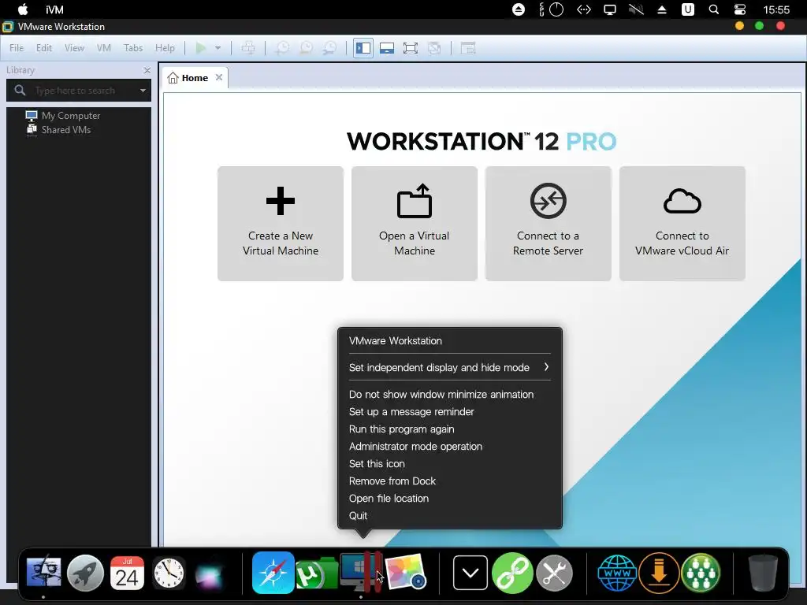The width and height of the screenshot is (807, 605).
Task: Click Create a New Virtual Machine
Action: 281,223
